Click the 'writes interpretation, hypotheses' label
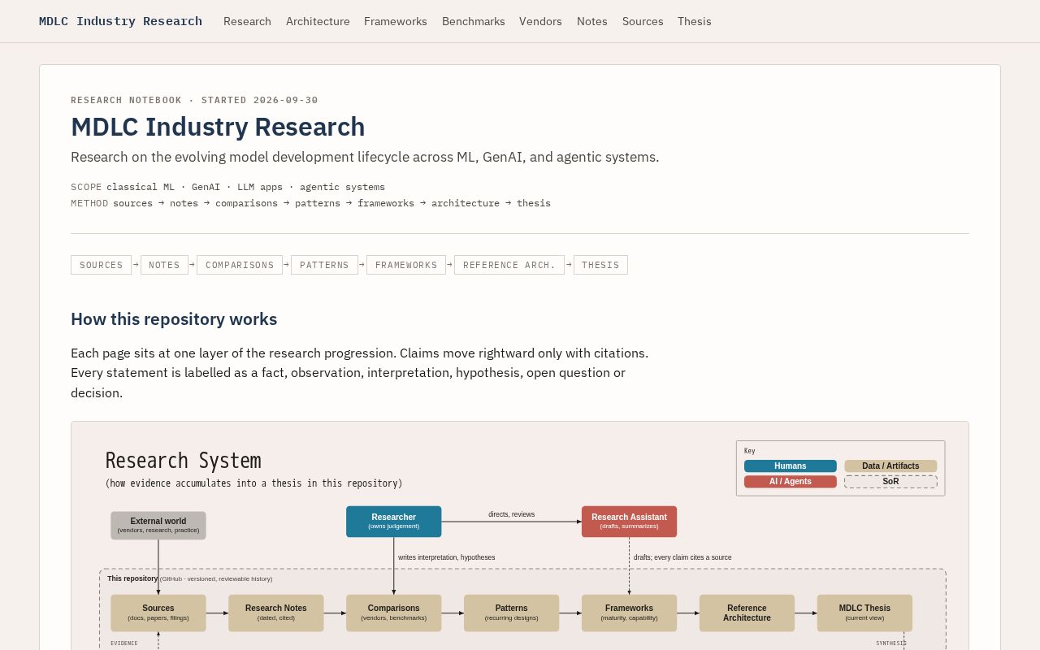1040x650 pixels. (x=446, y=557)
